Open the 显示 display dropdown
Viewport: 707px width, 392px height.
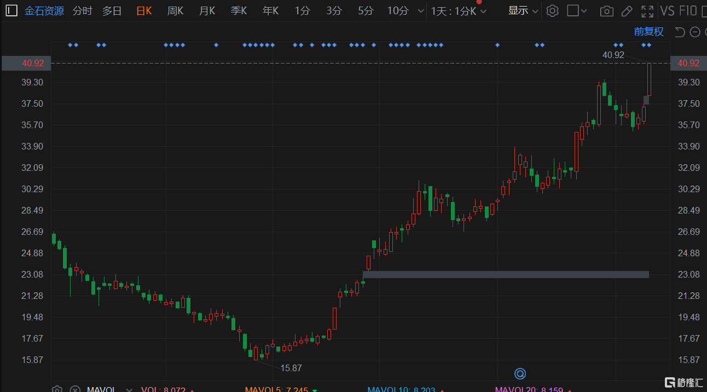[x=523, y=10]
